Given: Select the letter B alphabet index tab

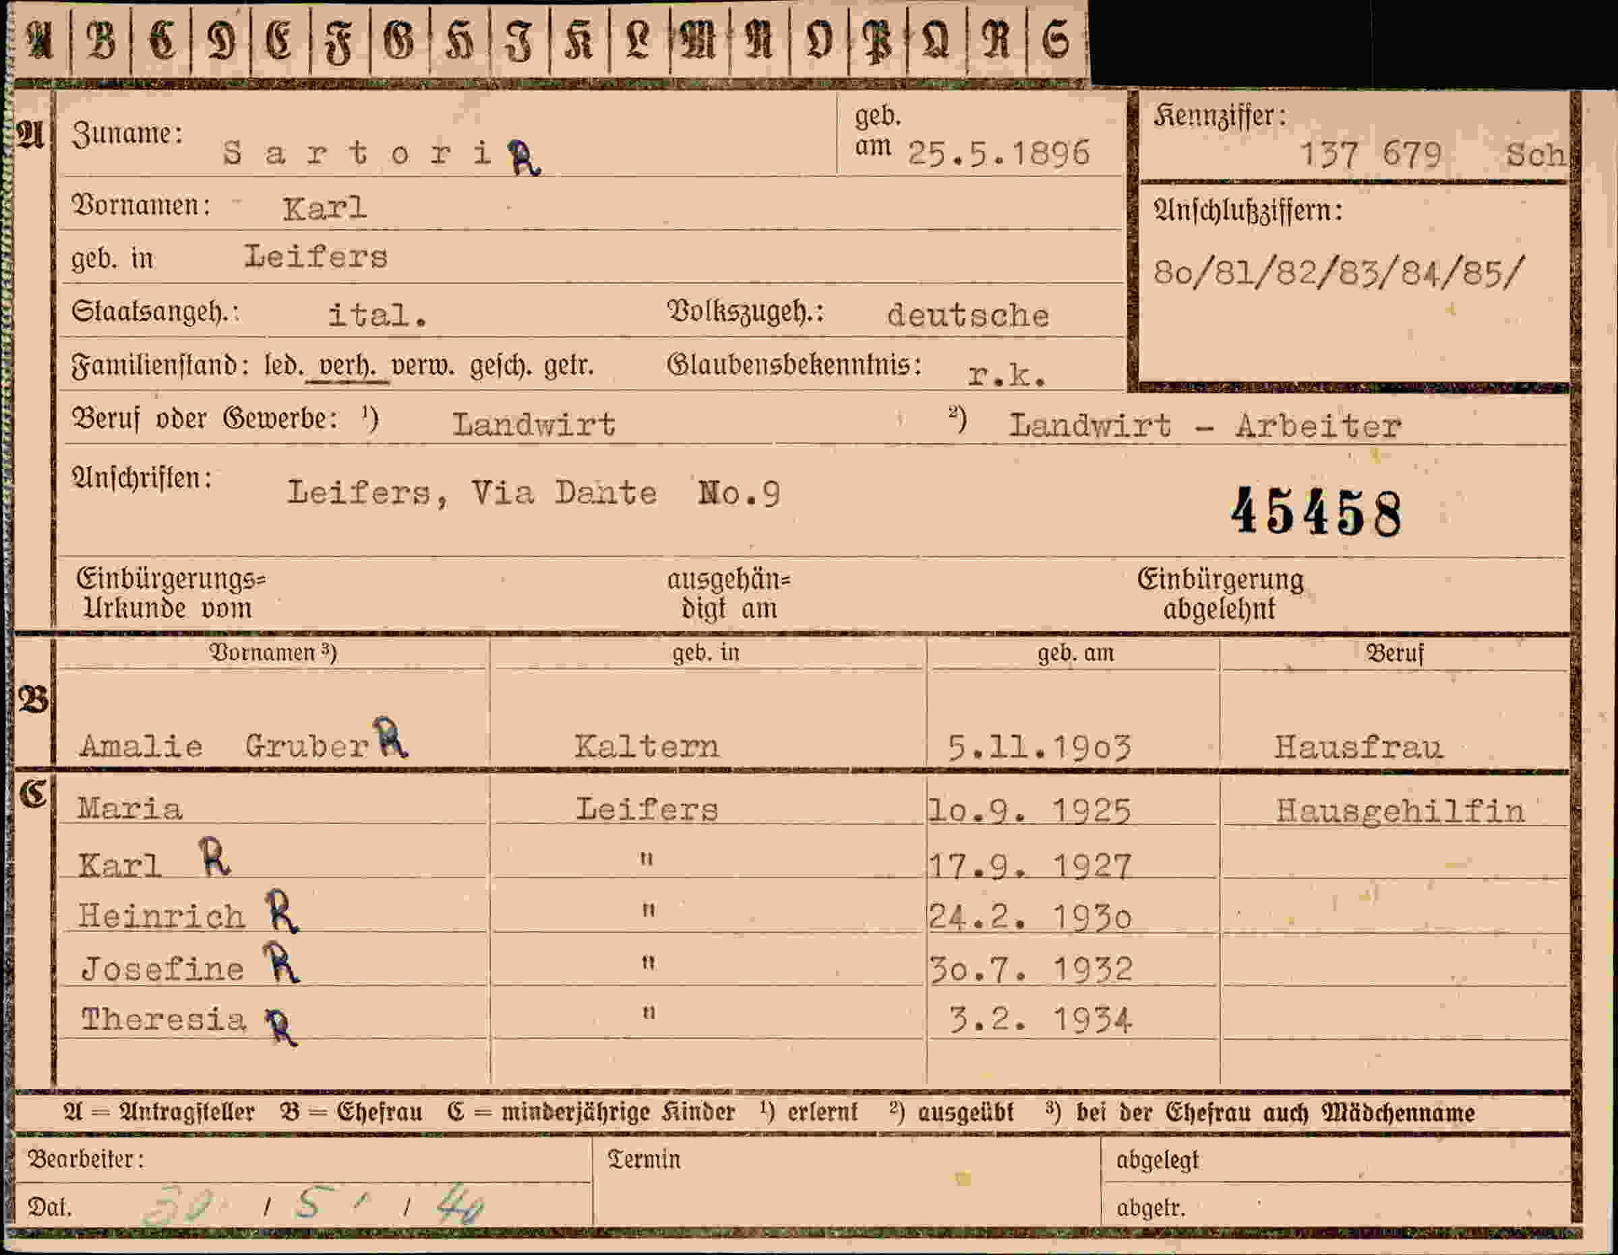Looking at the screenshot, I should pyautogui.click(x=100, y=40).
